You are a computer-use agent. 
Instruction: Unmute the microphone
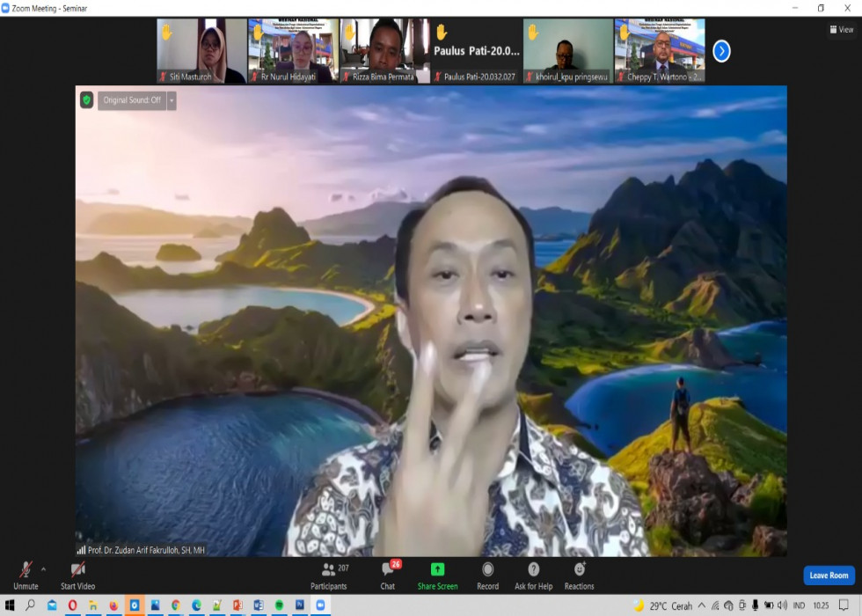tap(26, 570)
